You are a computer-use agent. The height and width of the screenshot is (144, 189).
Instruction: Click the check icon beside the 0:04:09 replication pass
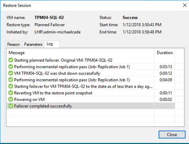tap(11, 80)
